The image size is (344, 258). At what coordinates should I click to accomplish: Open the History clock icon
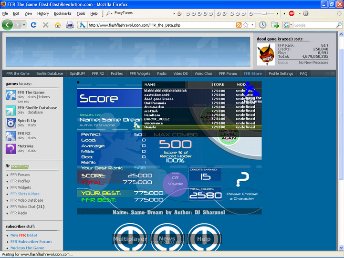point(262,25)
